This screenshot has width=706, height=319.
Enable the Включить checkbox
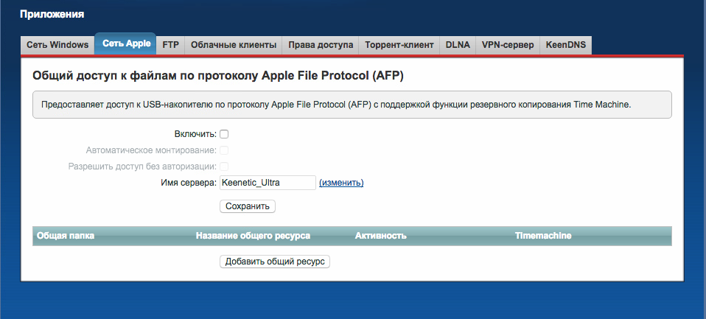pyautogui.click(x=224, y=134)
